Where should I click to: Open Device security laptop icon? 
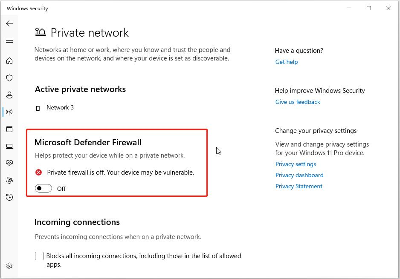click(x=9, y=146)
